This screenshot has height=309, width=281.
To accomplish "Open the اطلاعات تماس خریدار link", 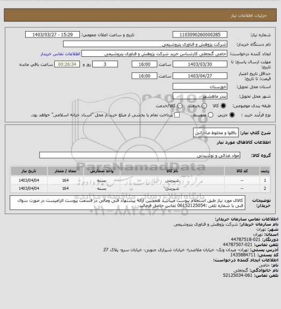I will (x=60, y=54).
